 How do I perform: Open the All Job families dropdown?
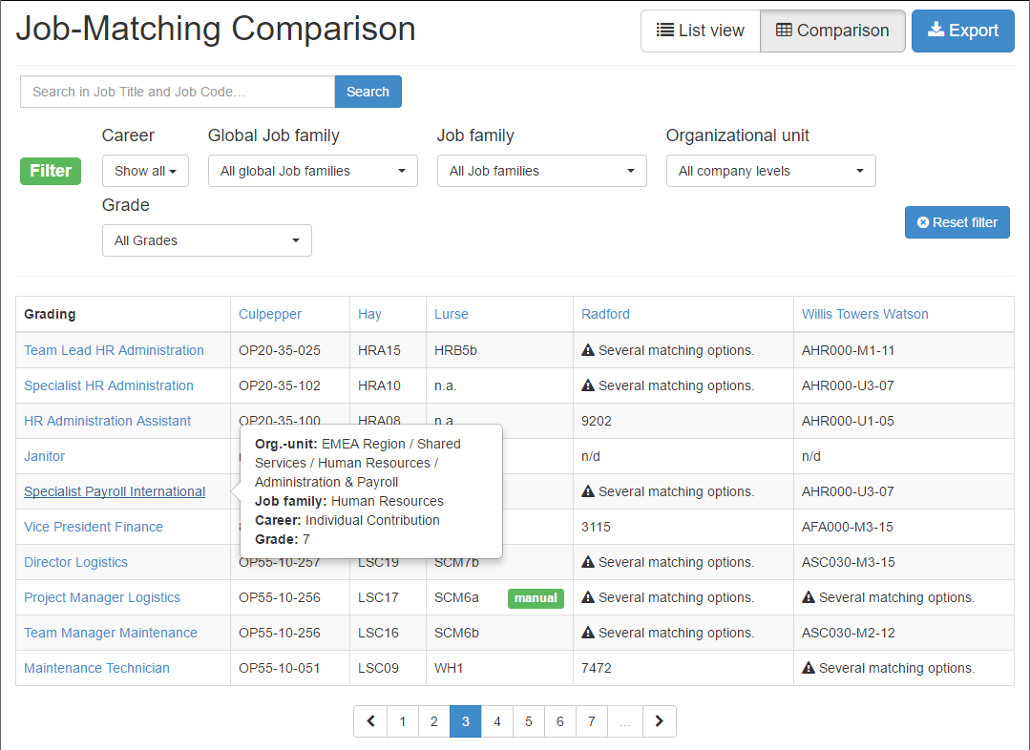542,171
